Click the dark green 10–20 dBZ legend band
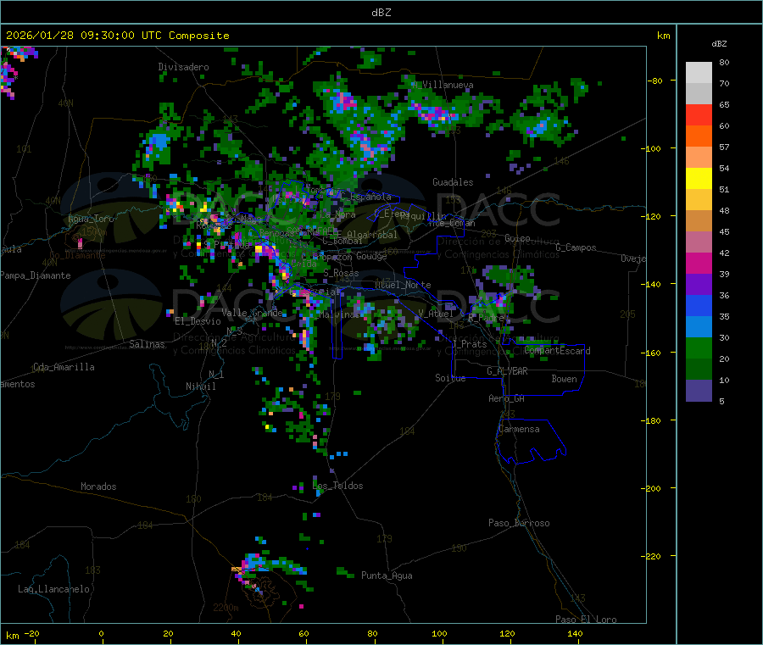The image size is (763, 645). click(699, 370)
